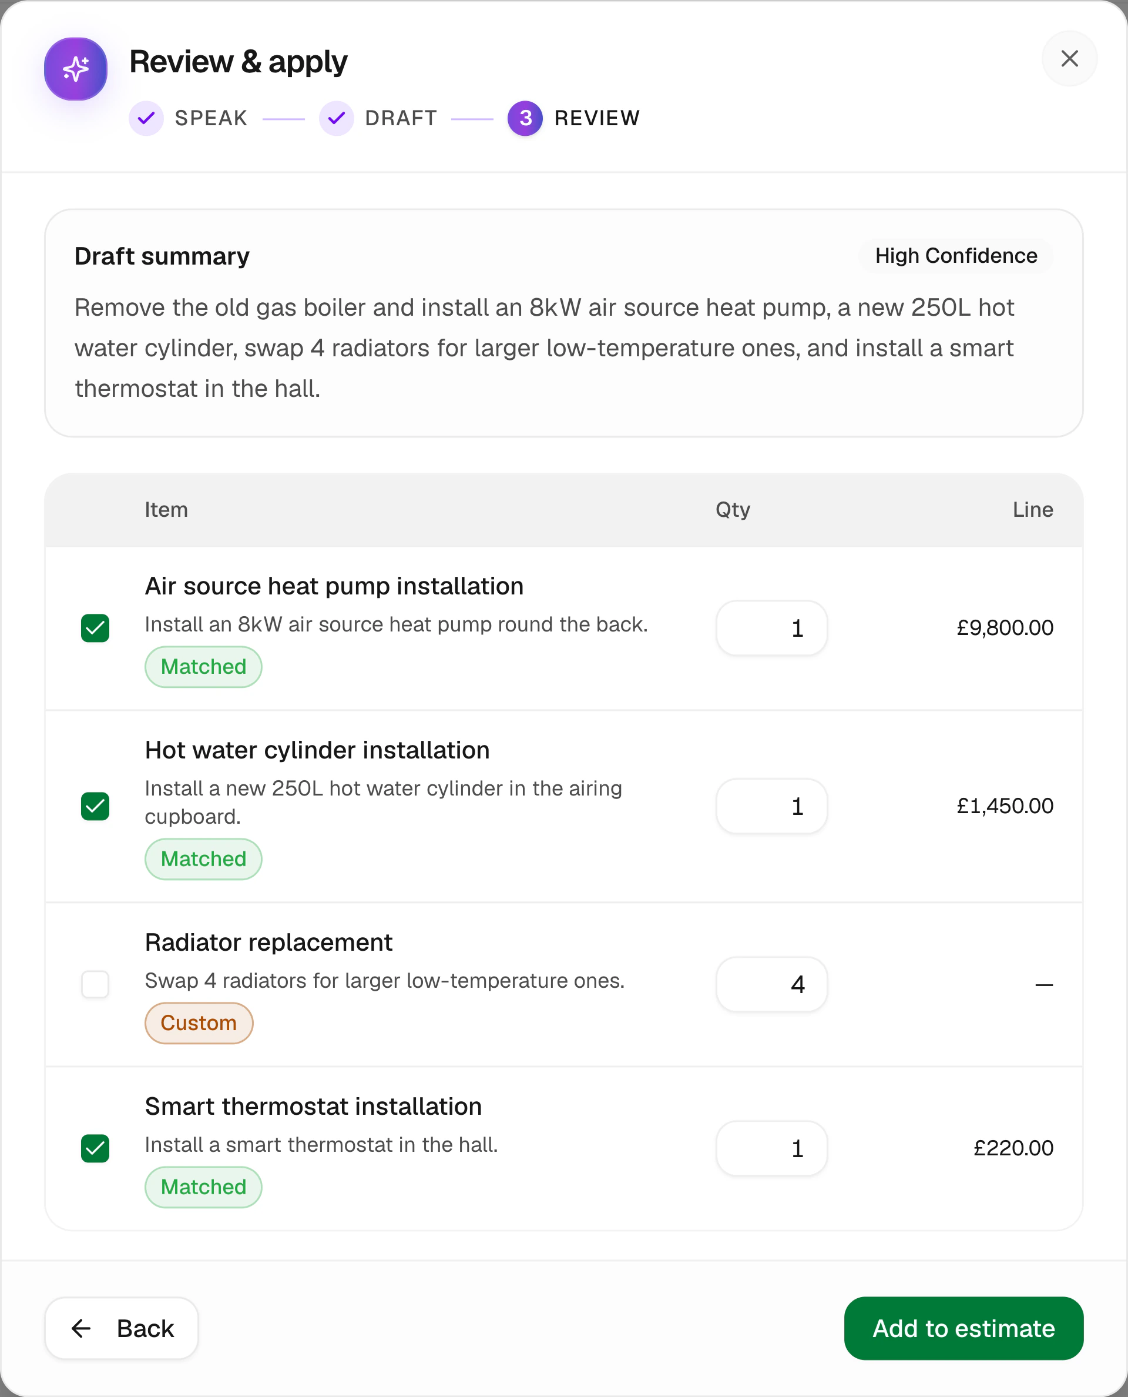
Task: Click the Matched tag under heat pump
Action: 203,667
